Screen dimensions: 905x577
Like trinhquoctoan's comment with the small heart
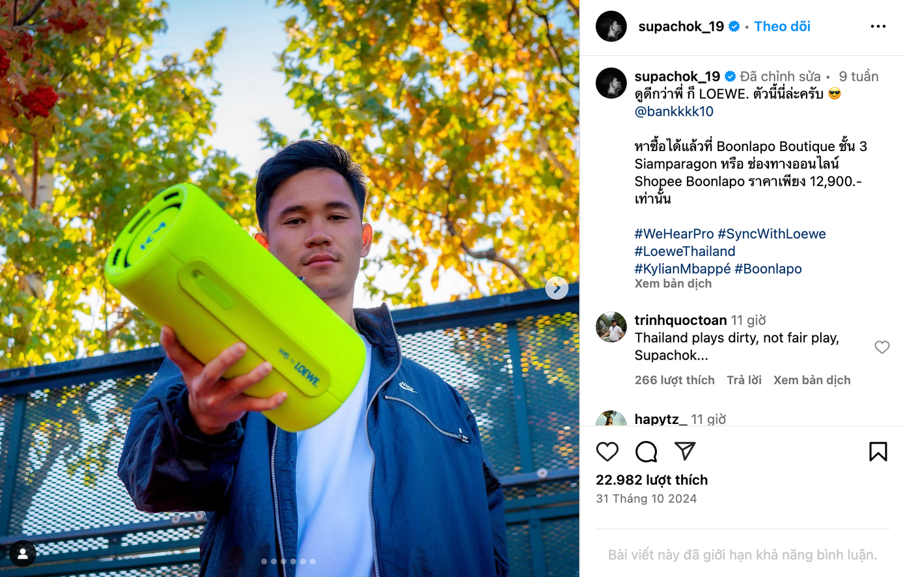(882, 347)
